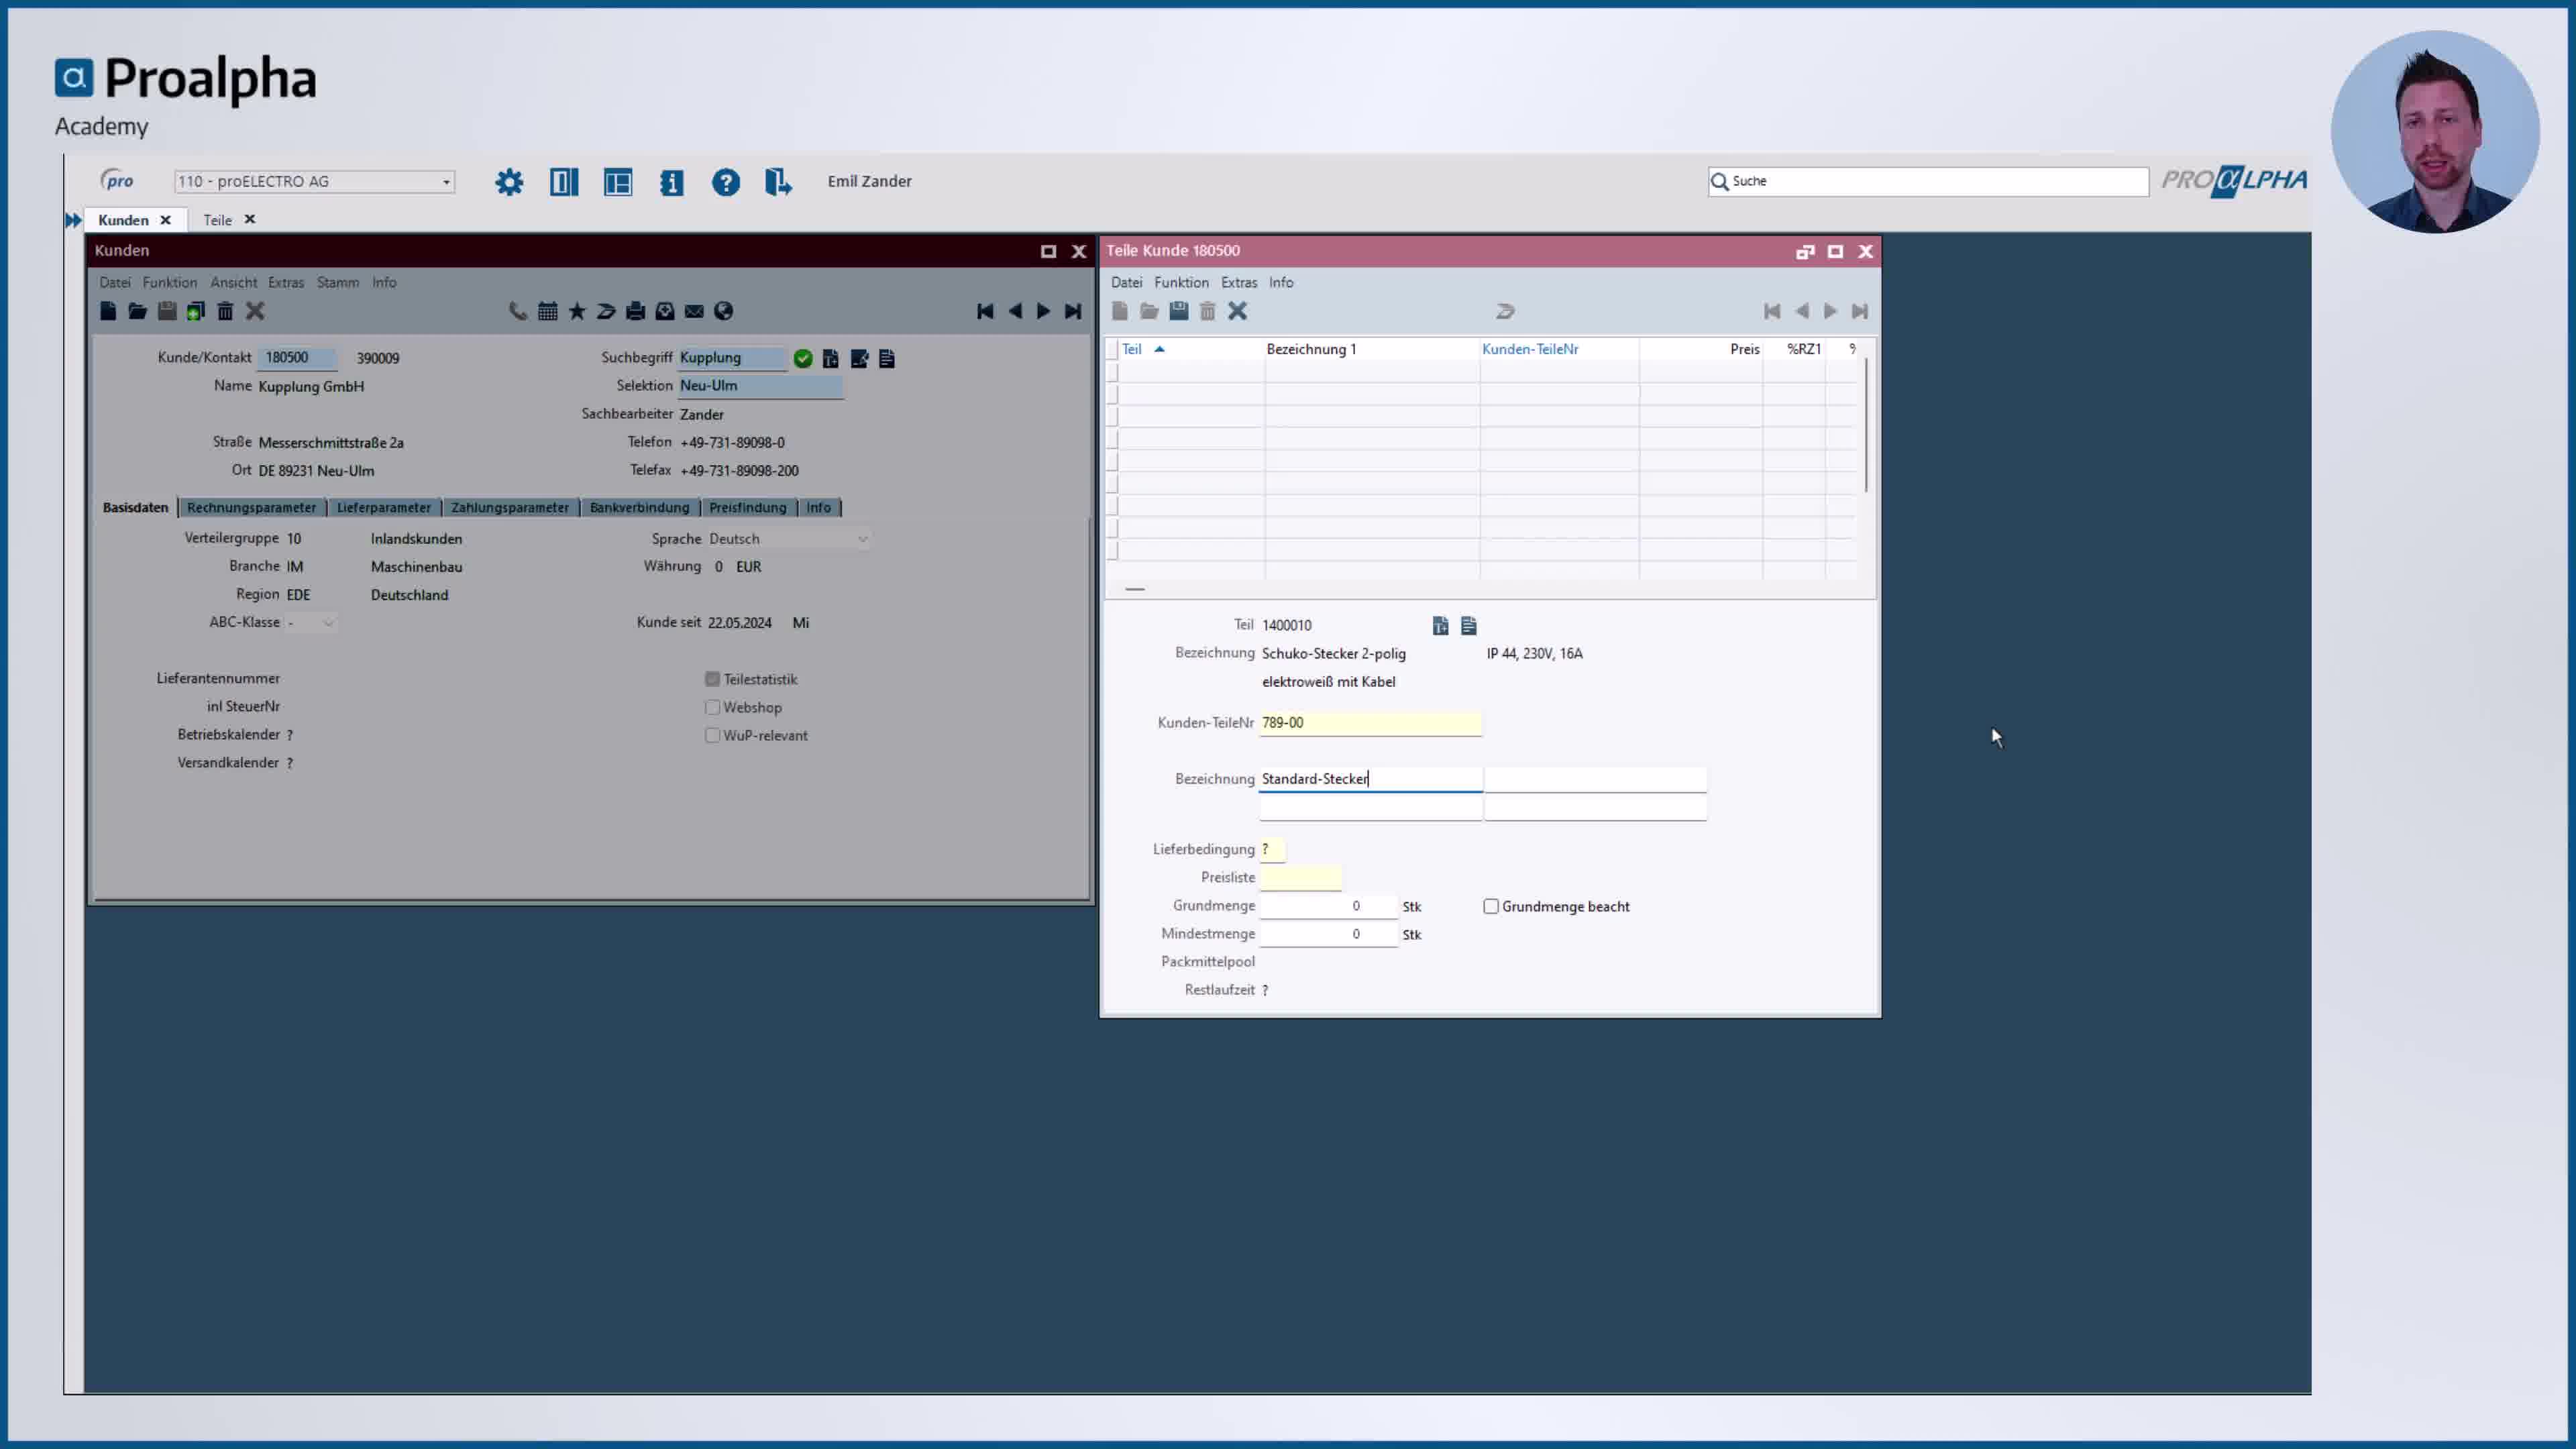Image resolution: width=2576 pixels, height=1449 pixels.
Task: Enable the Webshop checkbox
Action: (x=712, y=707)
